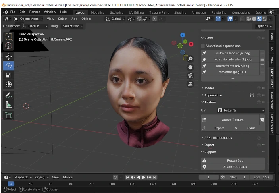Screen dimensions: 279x193
Task: Click the Create Texture button
Action: [x=232, y=120]
